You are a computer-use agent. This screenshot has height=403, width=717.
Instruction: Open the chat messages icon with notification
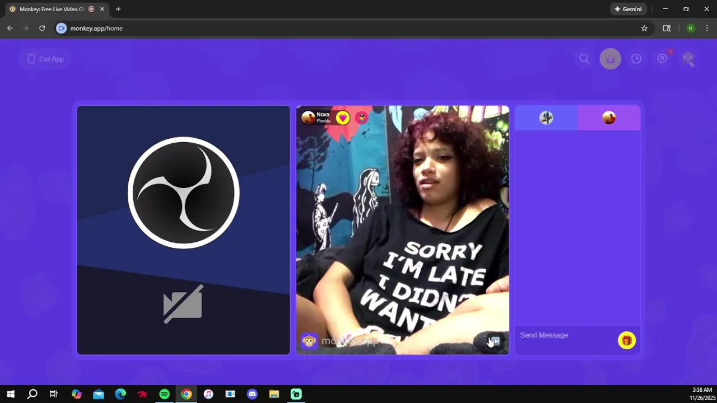click(x=663, y=59)
